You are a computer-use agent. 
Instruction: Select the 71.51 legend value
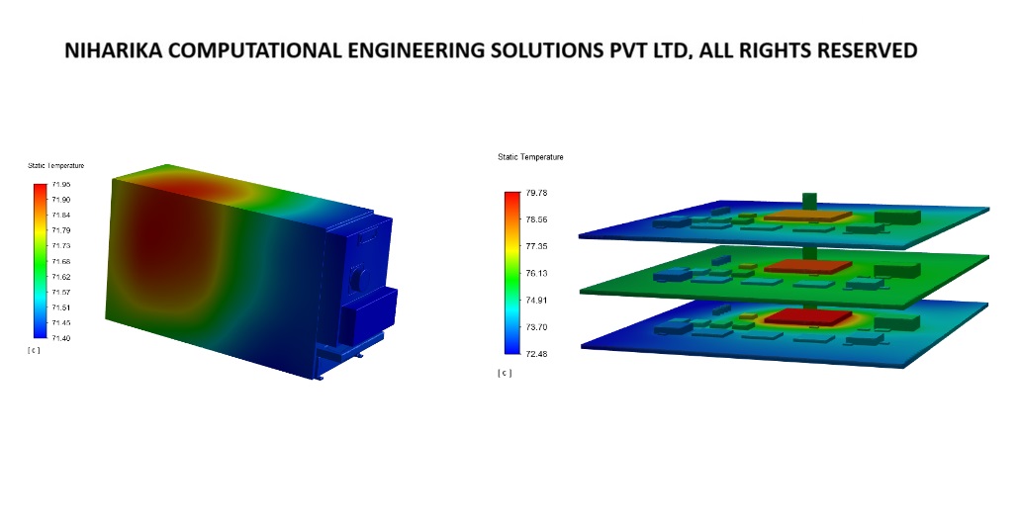point(61,308)
